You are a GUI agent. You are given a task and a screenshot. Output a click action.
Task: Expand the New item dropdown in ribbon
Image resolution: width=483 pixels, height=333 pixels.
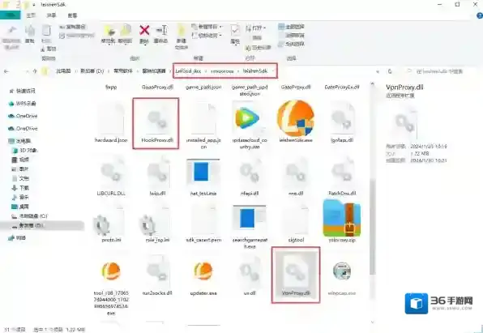click(x=207, y=27)
